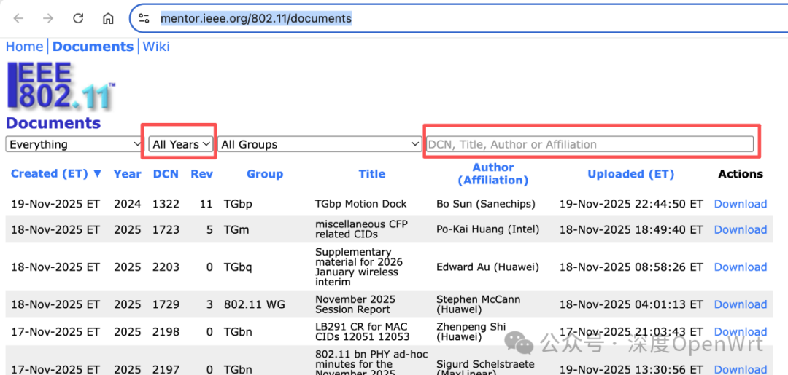The height and width of the screenshot is (375, 788).
Task: Click title November 2025 Session Report
Action: click(355, 304)
